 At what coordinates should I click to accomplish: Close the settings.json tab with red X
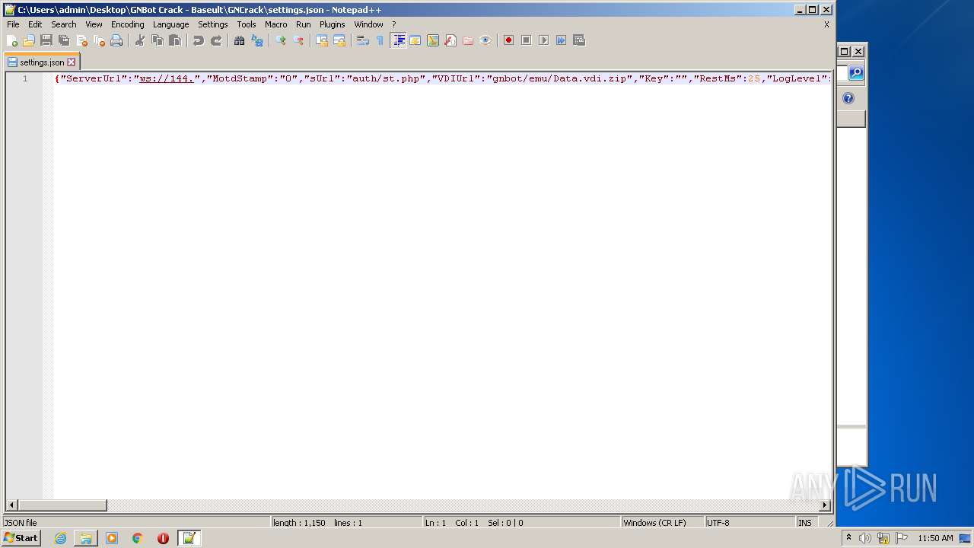(x=72, y=62)
